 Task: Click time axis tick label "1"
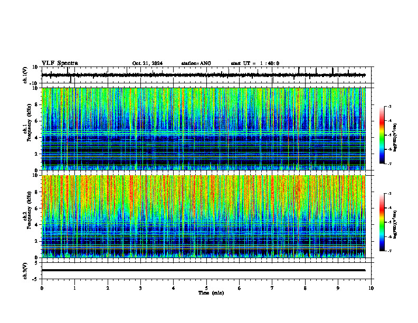tap(74, 288)
